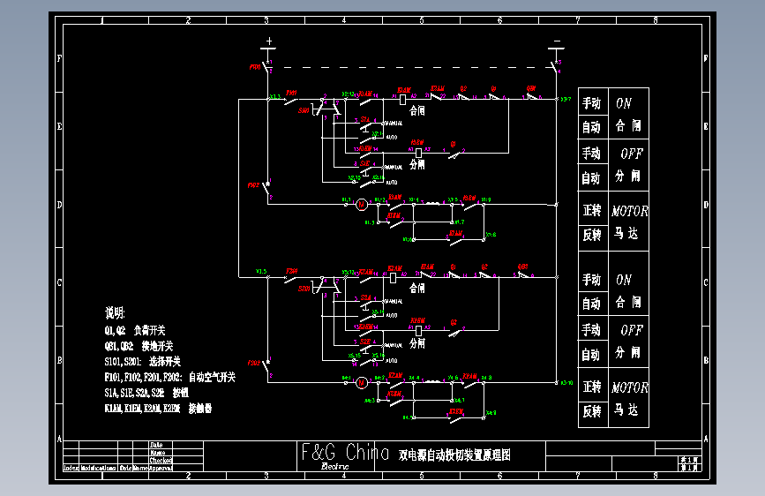This screenshot has height=496, width=765.
Task: Select legend line S101,S201 选择开关
Action: (x=142, y=362)
